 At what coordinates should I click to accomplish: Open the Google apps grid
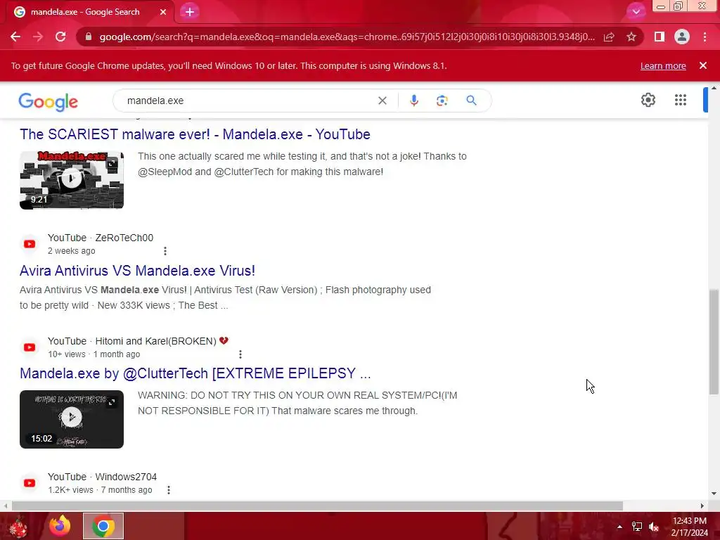point(681,100)
